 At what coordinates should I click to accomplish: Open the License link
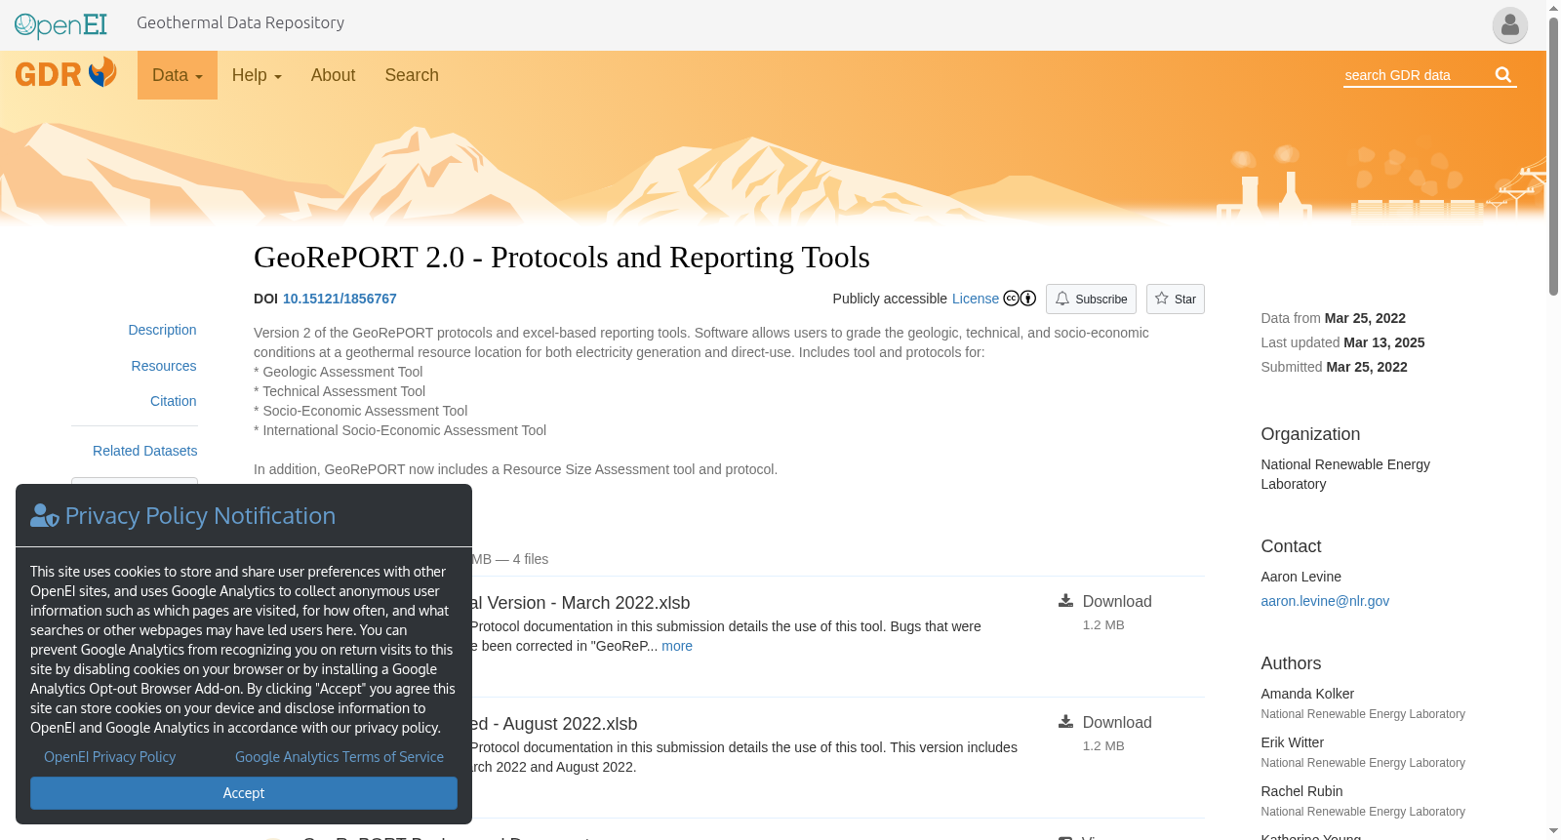976,299
